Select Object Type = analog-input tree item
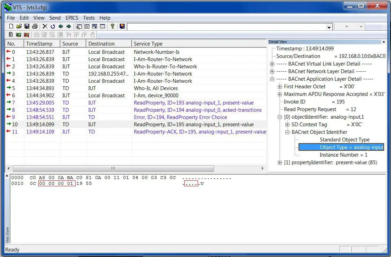391x257 pixels. pyautogui.click(x=341, y=147)
